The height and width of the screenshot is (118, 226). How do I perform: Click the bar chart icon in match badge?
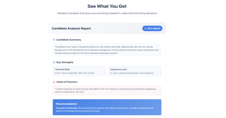(x=145, y=29)
